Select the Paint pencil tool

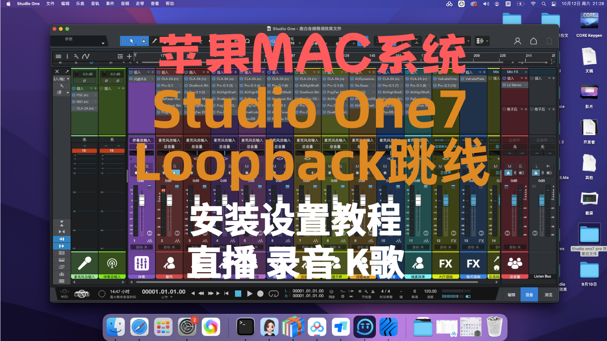point(155,41)
